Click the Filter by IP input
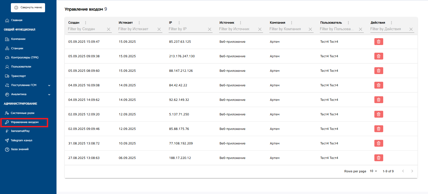Screen dimensions: 428x194 pos(187,29)
